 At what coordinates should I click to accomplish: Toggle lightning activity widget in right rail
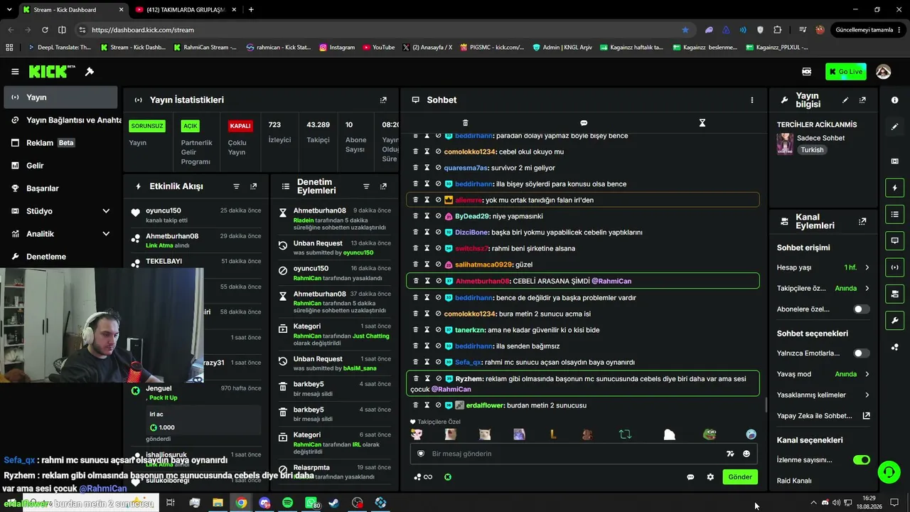tap(894, 188)
